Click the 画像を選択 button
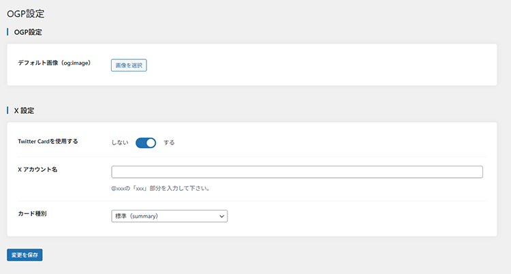The height and width of the screenshot is (274, 511). click(x=129, y=65)
